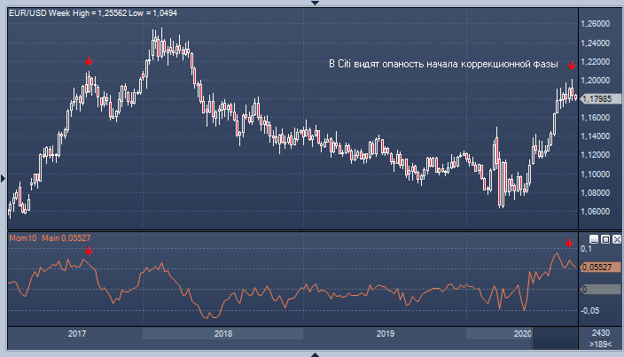This screenshot has height=357, width=624.
Task: Click 2018 on the time axis
Action: click(222, 333)
